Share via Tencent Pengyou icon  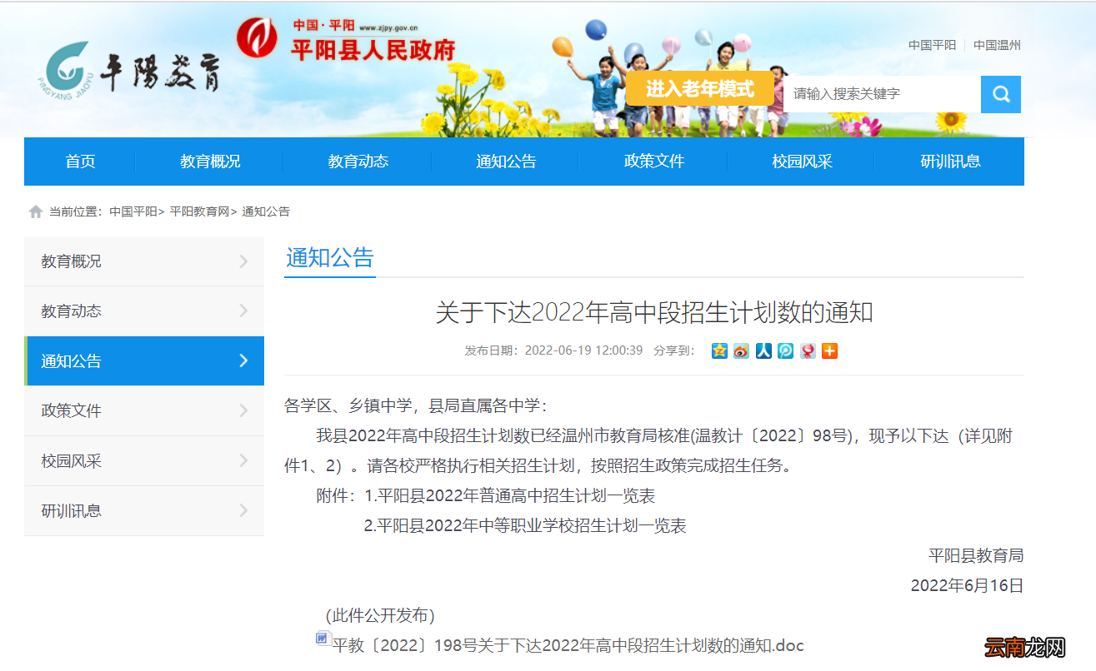coord(784,351)
